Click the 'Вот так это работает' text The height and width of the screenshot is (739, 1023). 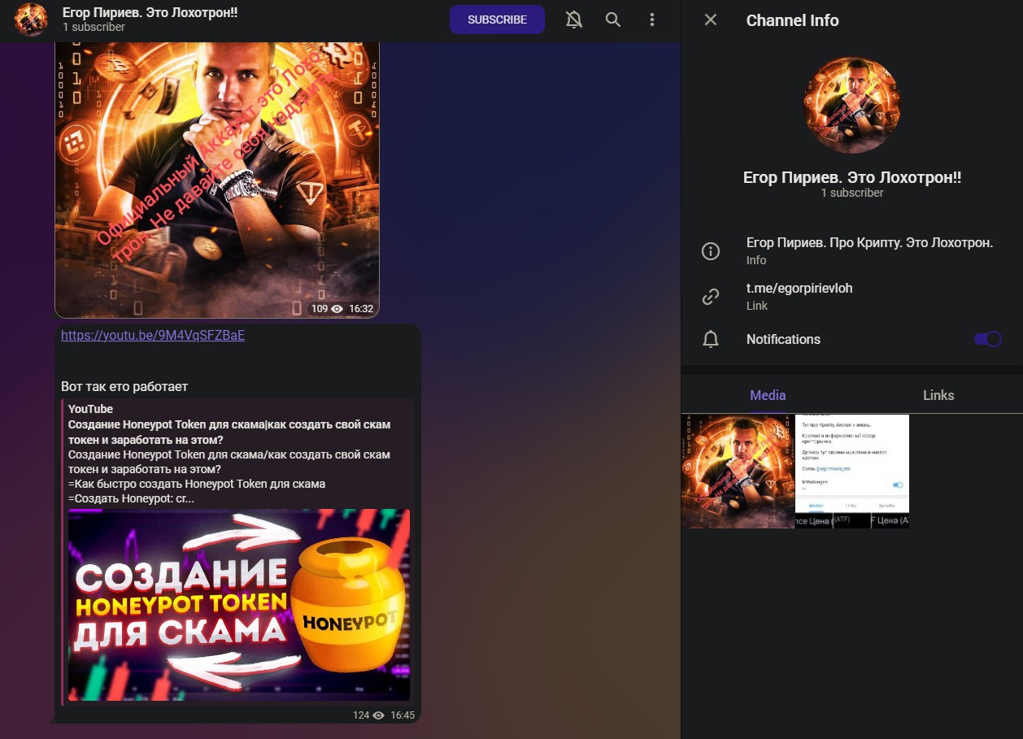(x=124, y=386)
